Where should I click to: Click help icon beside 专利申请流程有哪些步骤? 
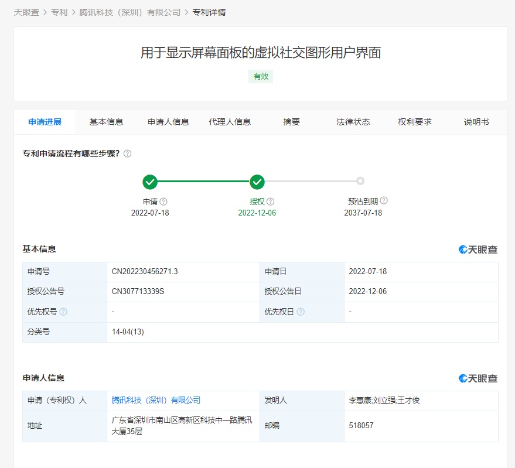coord(128,153)
